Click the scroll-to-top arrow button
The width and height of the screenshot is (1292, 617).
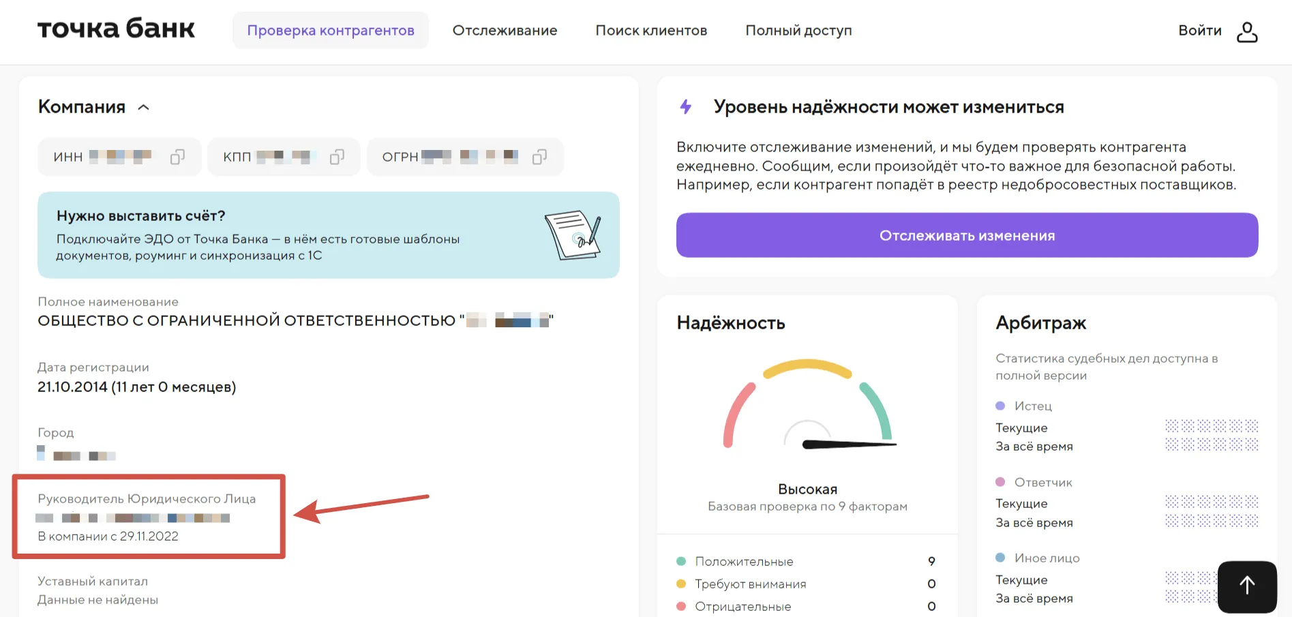tap(1247, 585)
